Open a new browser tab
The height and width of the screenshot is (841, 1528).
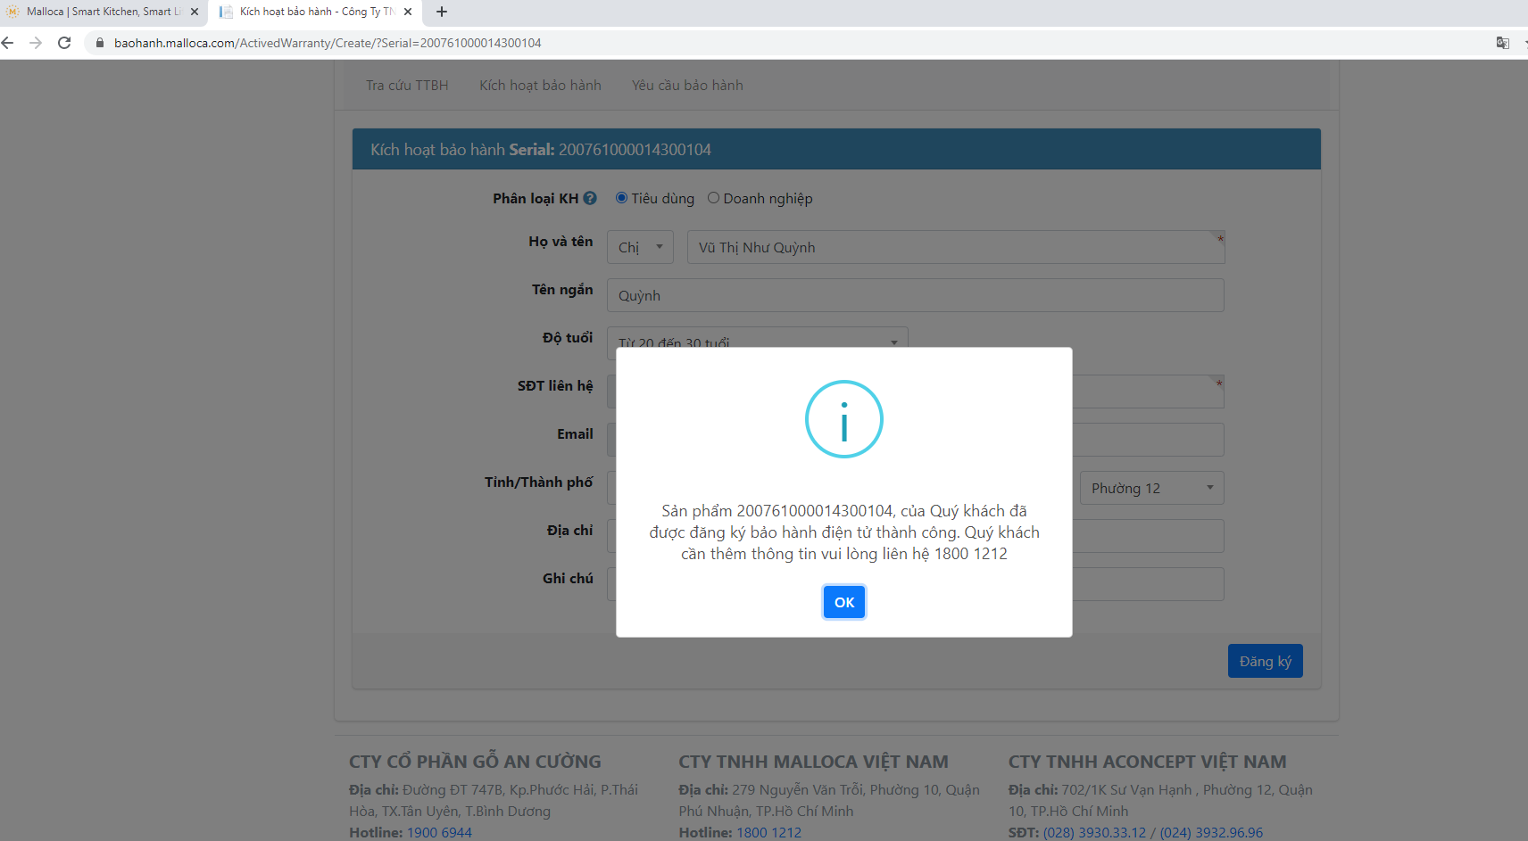pos(441,12)
